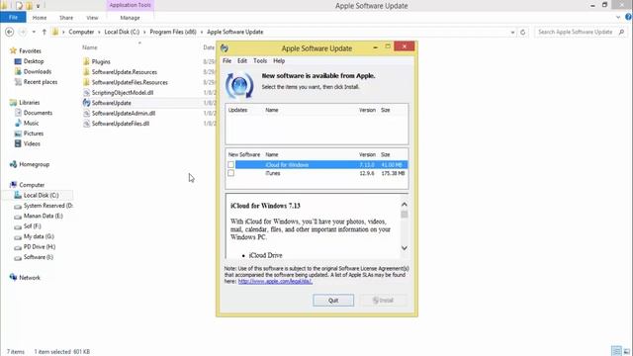Select Computer in the navigation pane

click(x=32, y=185)
